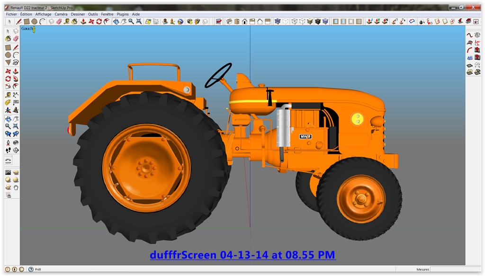
Task: Click the Gauche view label
Action: [x=27, y=29]
